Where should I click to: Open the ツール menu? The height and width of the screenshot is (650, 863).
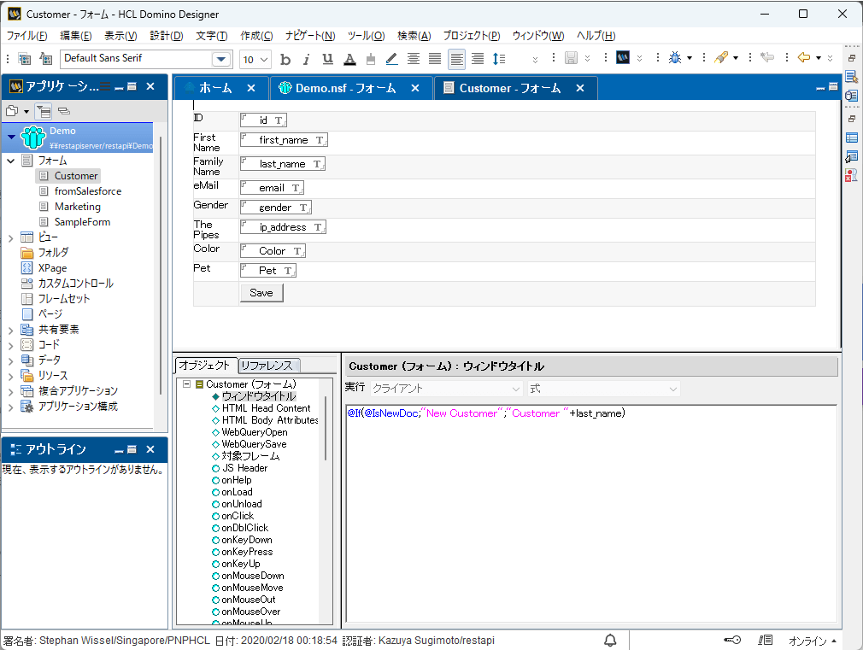pyautogui.click(x=366, y=36)
